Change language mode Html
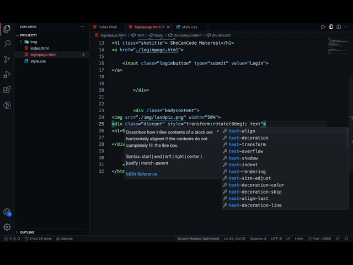 pyautogui.click(x=299, y=239)
